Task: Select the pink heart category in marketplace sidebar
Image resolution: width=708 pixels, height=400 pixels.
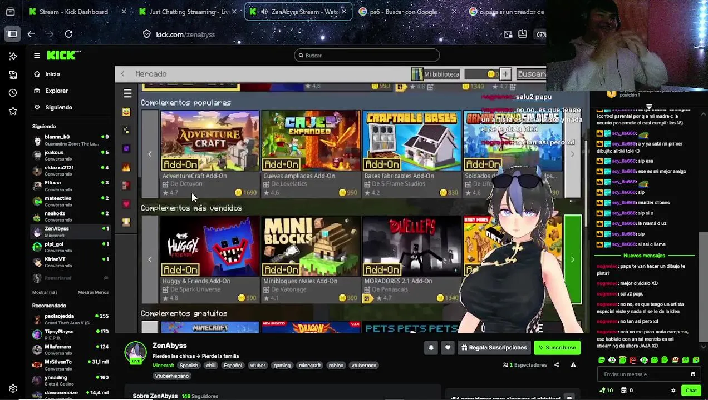Action: 126,204
